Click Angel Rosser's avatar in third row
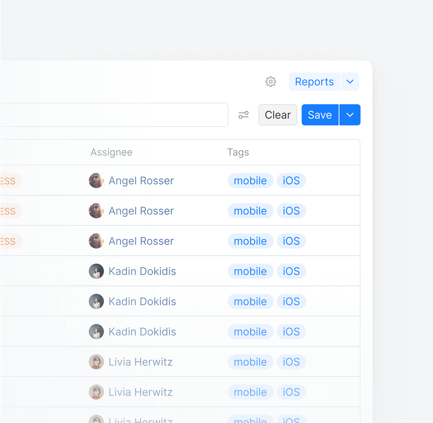This screenshot has height=423, width=433. coord(96,241)
